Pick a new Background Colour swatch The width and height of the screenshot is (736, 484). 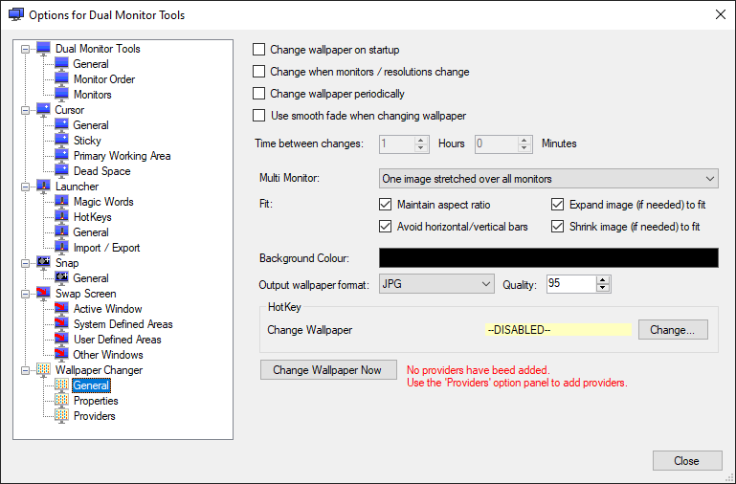tap(548, 258)
